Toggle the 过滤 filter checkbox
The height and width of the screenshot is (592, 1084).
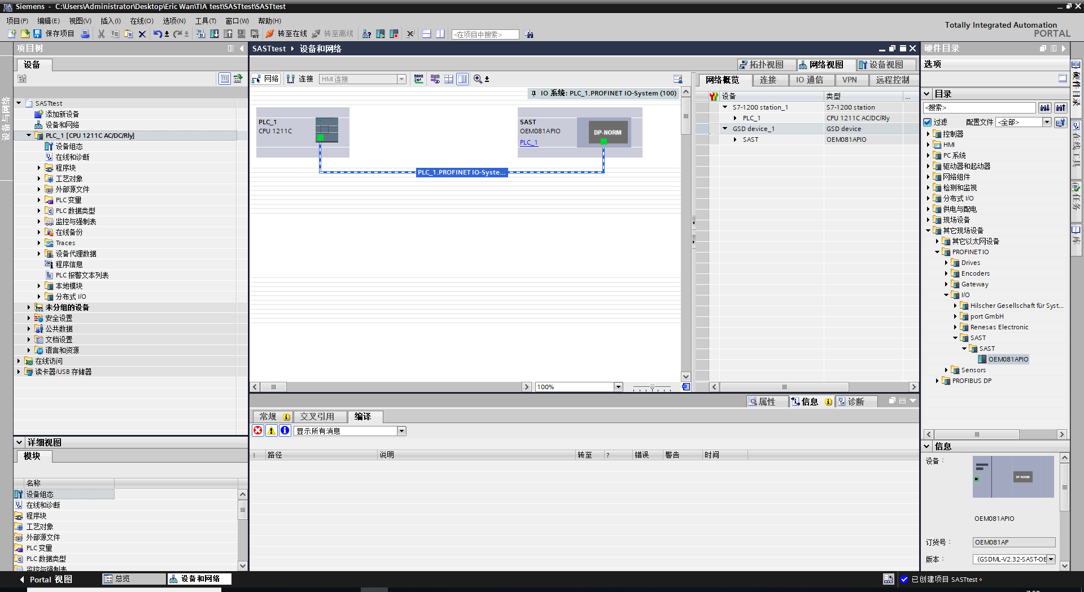click(x=927, y=122)
